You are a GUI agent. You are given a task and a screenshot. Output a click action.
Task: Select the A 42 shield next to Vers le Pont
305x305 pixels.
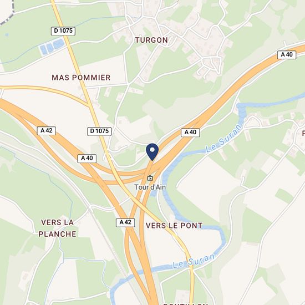tap(125, 222)
